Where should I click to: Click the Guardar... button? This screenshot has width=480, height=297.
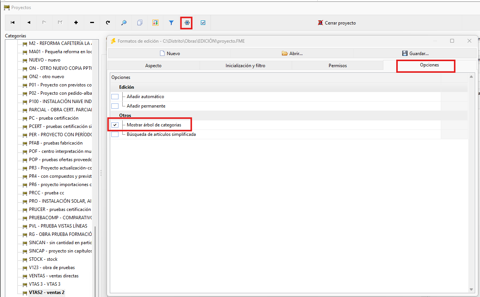pos(415,53)
